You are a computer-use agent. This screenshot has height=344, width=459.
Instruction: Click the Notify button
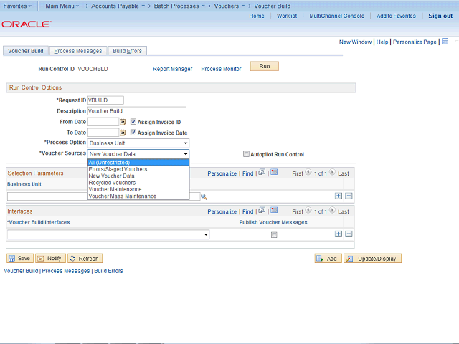[50, 258]
